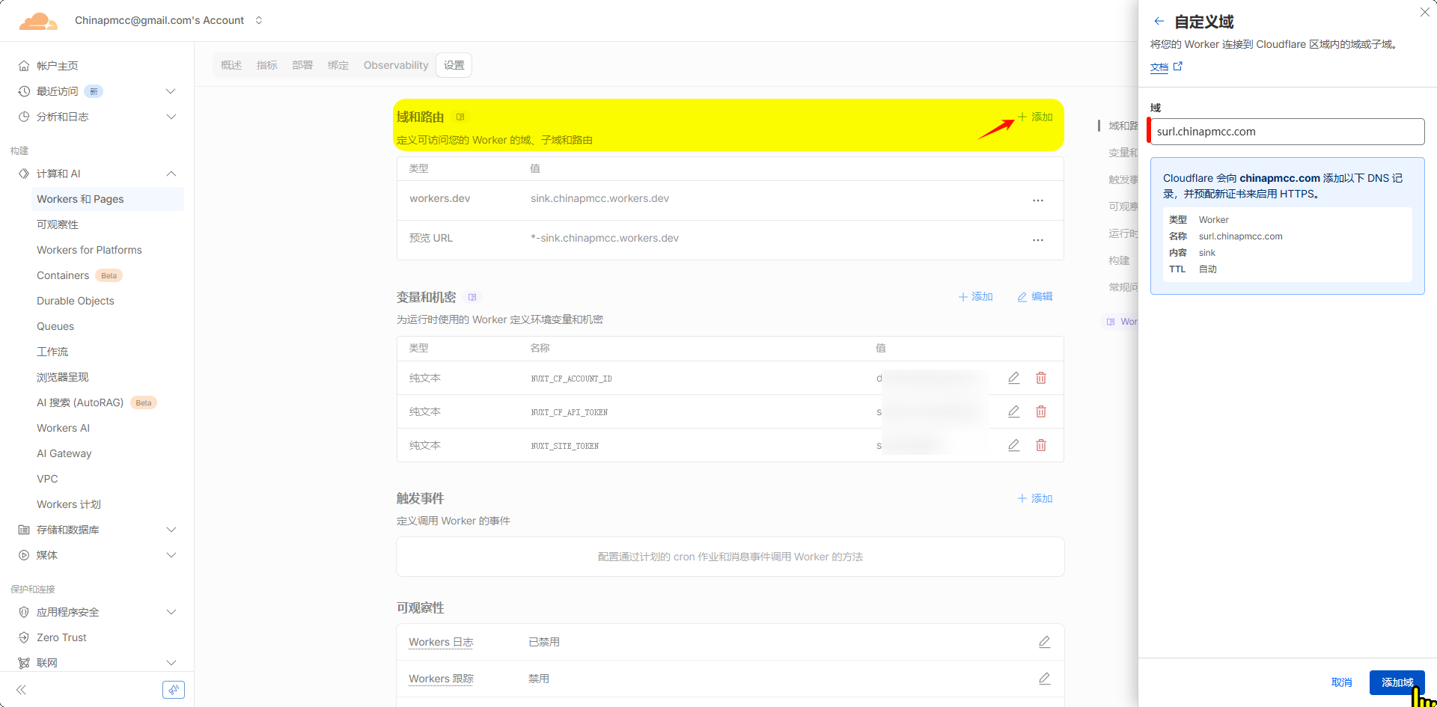Screen dimensions: 1437x707
Task: Delete the NUXT_CF_ACCOUNT_ID variable
Action: tap(1040, 378)
